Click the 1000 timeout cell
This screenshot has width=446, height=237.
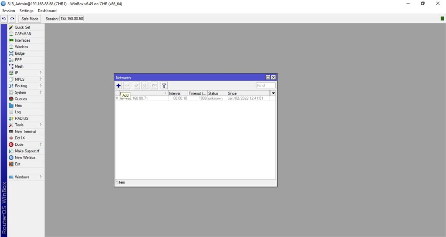203,99
